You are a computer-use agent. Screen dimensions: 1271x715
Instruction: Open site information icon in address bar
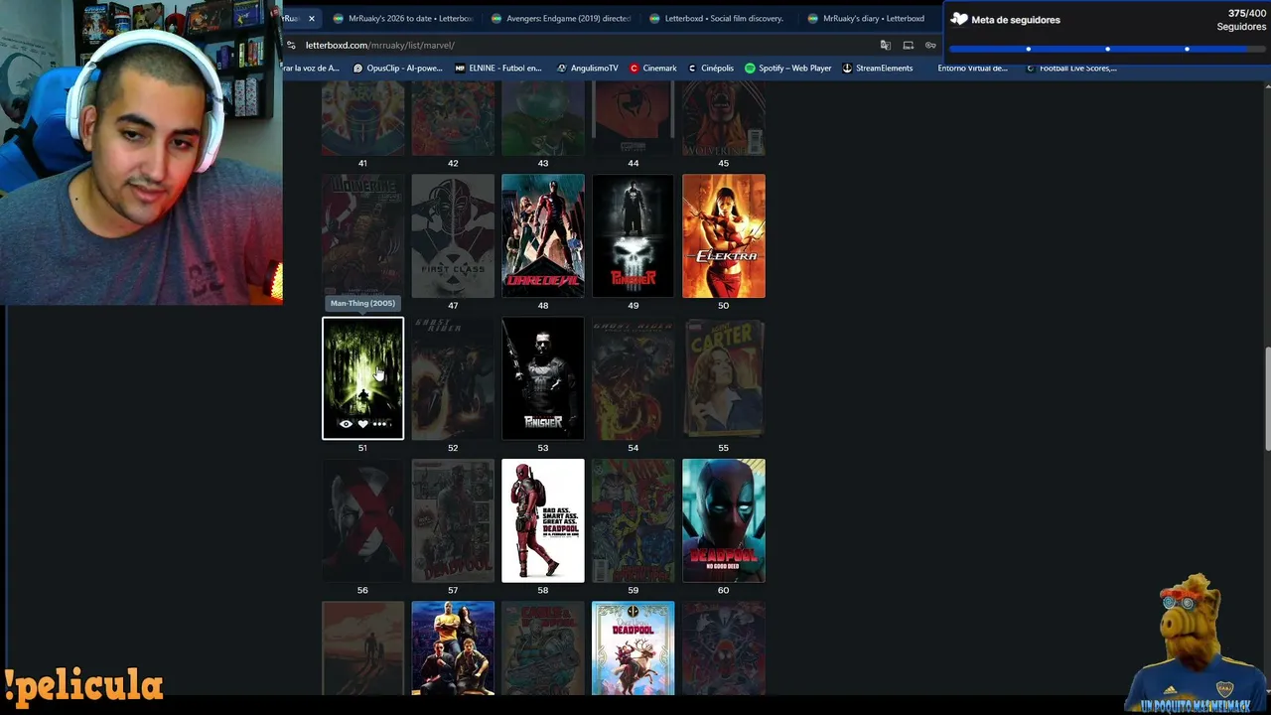pos(291,45)
